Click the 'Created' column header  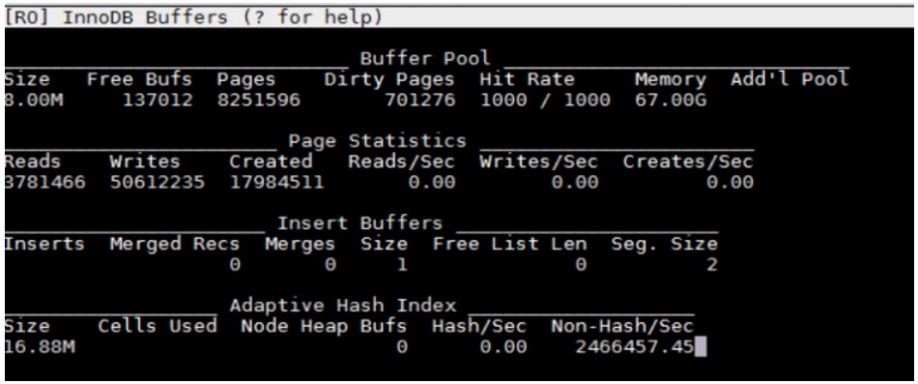pyautogui.click(x=271, y=162)
